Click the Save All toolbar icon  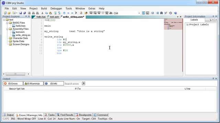pos(24,13)
